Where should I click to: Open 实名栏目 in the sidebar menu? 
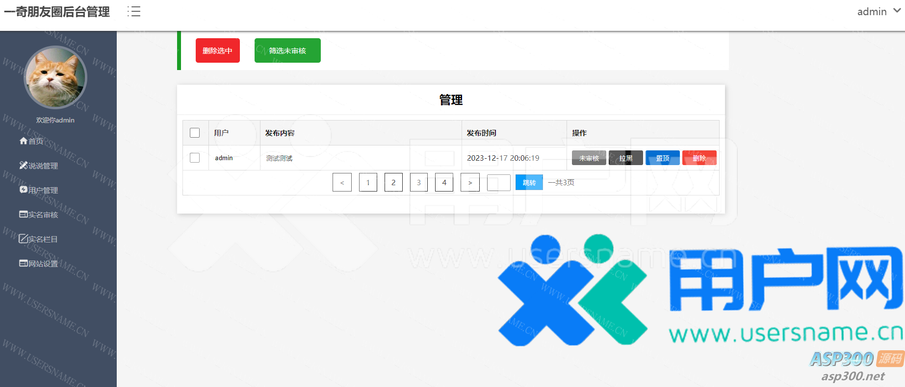pyautogui.click(x=43, y=239)
